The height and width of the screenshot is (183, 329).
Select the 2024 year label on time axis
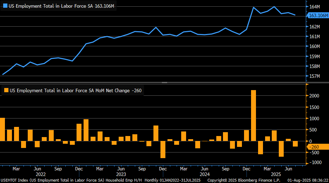(x=205, y=174)
